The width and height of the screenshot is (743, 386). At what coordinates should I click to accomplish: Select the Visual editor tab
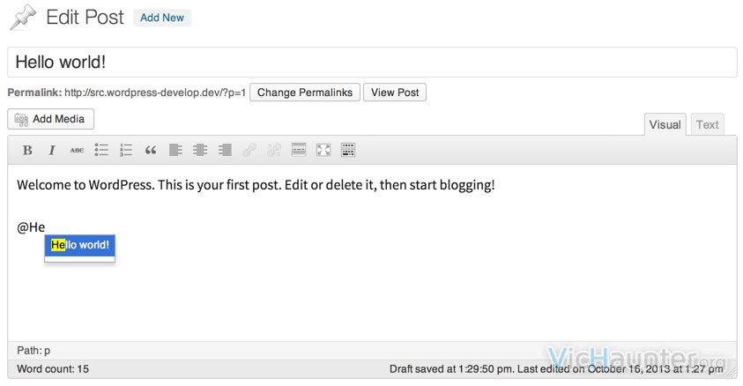pyautogui.click(x=665, y=124)
